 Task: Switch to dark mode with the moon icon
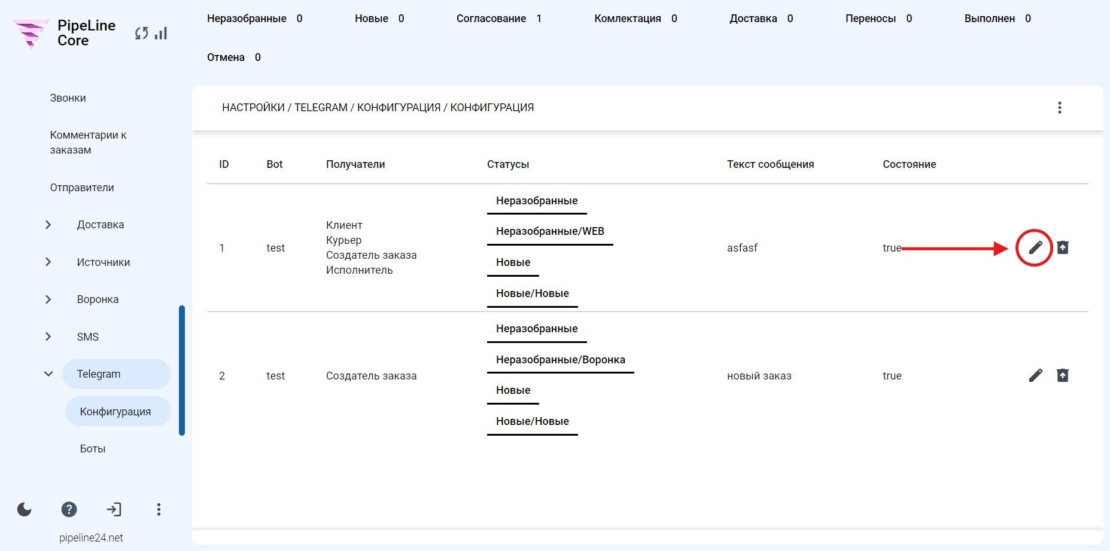pyautogui.click(x=25, y=509)
